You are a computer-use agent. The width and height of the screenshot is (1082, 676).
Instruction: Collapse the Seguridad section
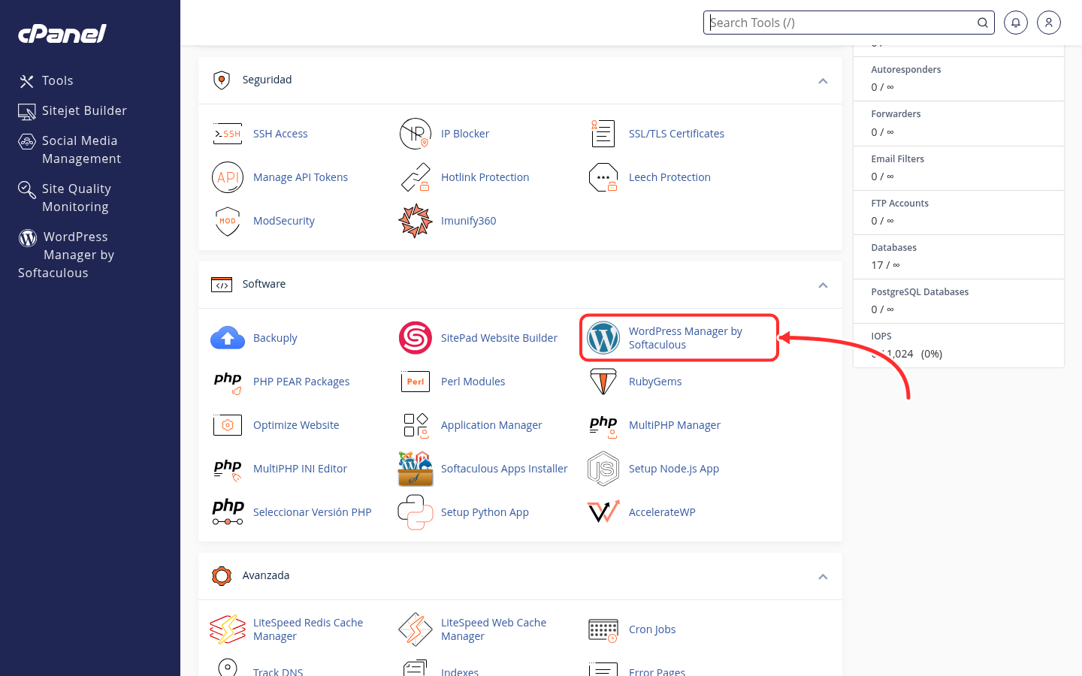[823, 81]
